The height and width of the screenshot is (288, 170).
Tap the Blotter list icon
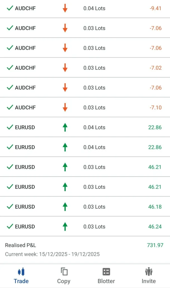tap(106, 272)
